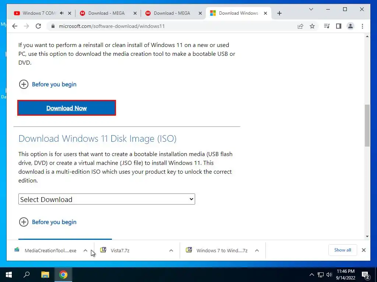Screen dimensions: 377x282
Task: Click the page vertical scrollbar thumb
Action: click(x=367, y=126)
